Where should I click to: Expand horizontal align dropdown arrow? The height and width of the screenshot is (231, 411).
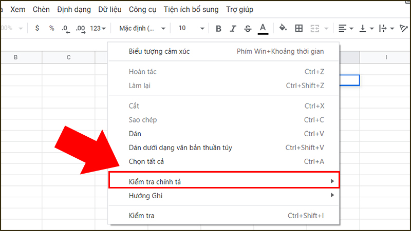pos(351,29)
